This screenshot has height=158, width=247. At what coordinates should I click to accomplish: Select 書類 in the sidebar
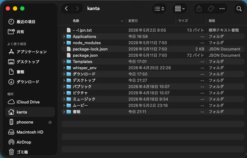30,72
